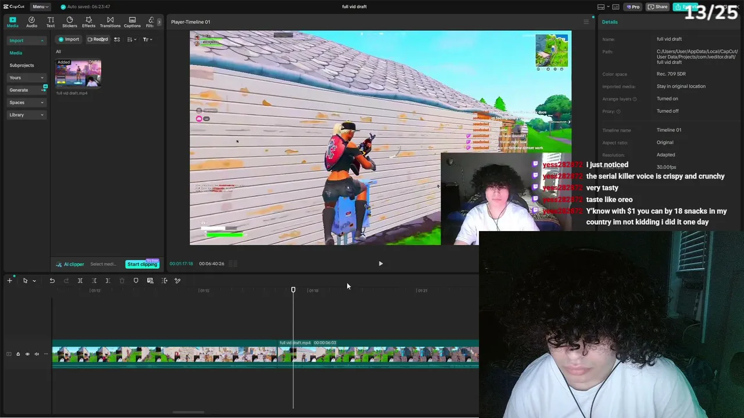Select Media in the sidebar
This screenshot has height=418, width=744.
(16, 53)
